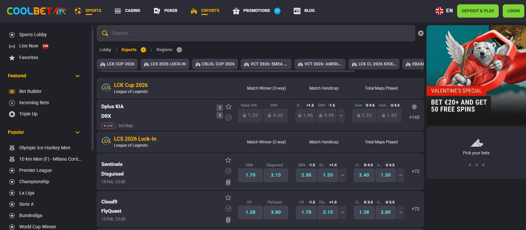
Task: Select Over 4.5 at odds 2.40
Action: tap(364, 175)
